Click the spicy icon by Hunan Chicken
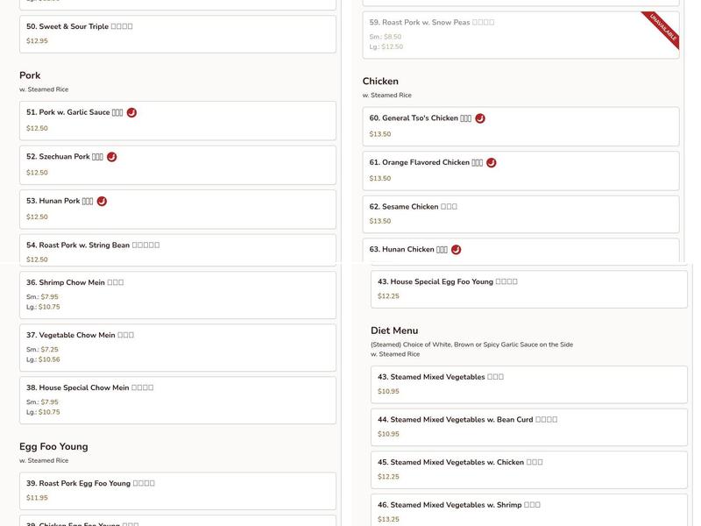Image resolution: width=701 pixels, height=526 pixels. coord(456,250)
